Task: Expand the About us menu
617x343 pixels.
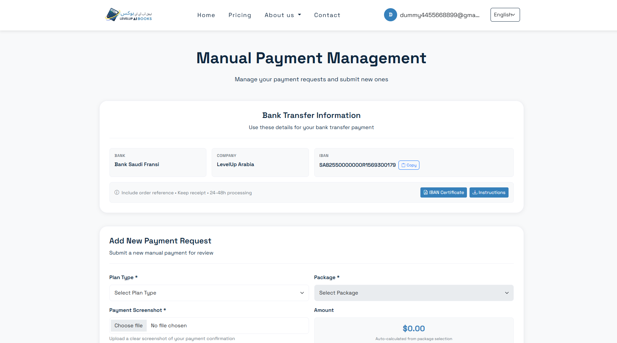Action: 282,15
